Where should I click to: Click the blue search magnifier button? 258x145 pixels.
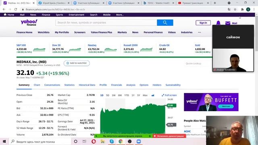click(165, 23)
